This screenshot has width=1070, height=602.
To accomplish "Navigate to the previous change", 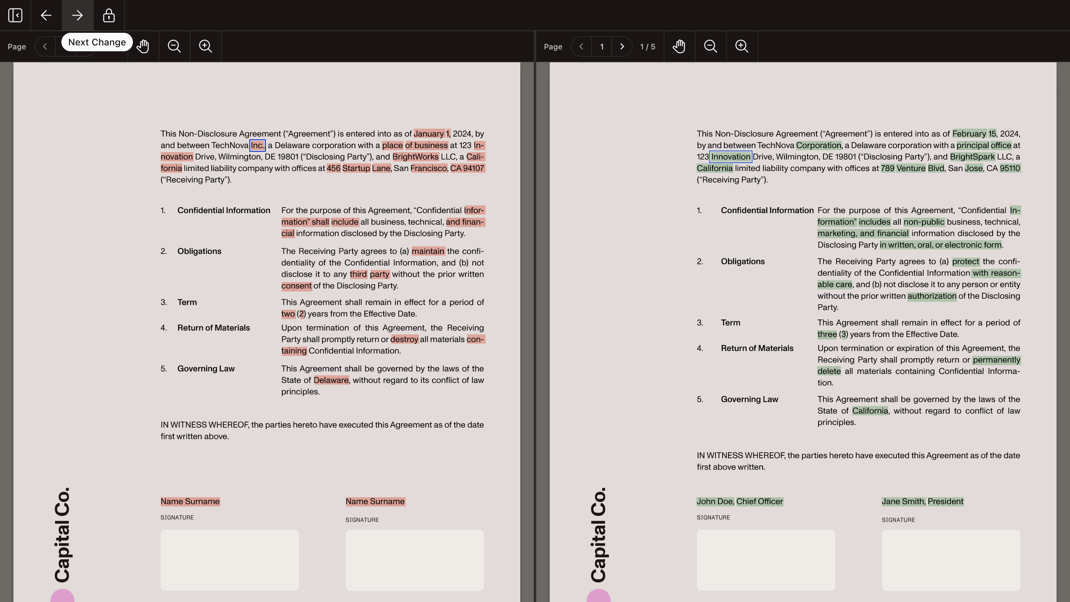I will [46, 15].
